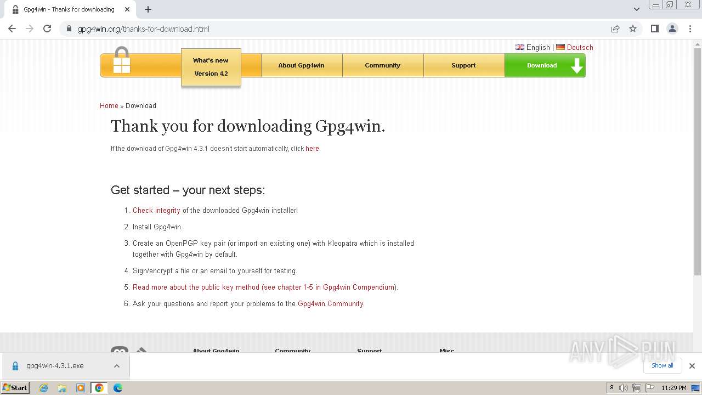Expand gpg4win-4.3.1.exe download options chevron
Viewport: 702px width, 395px height.
[117, 366]
